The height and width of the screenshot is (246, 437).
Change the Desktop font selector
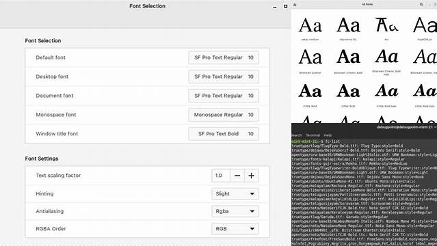click(224, 77)
